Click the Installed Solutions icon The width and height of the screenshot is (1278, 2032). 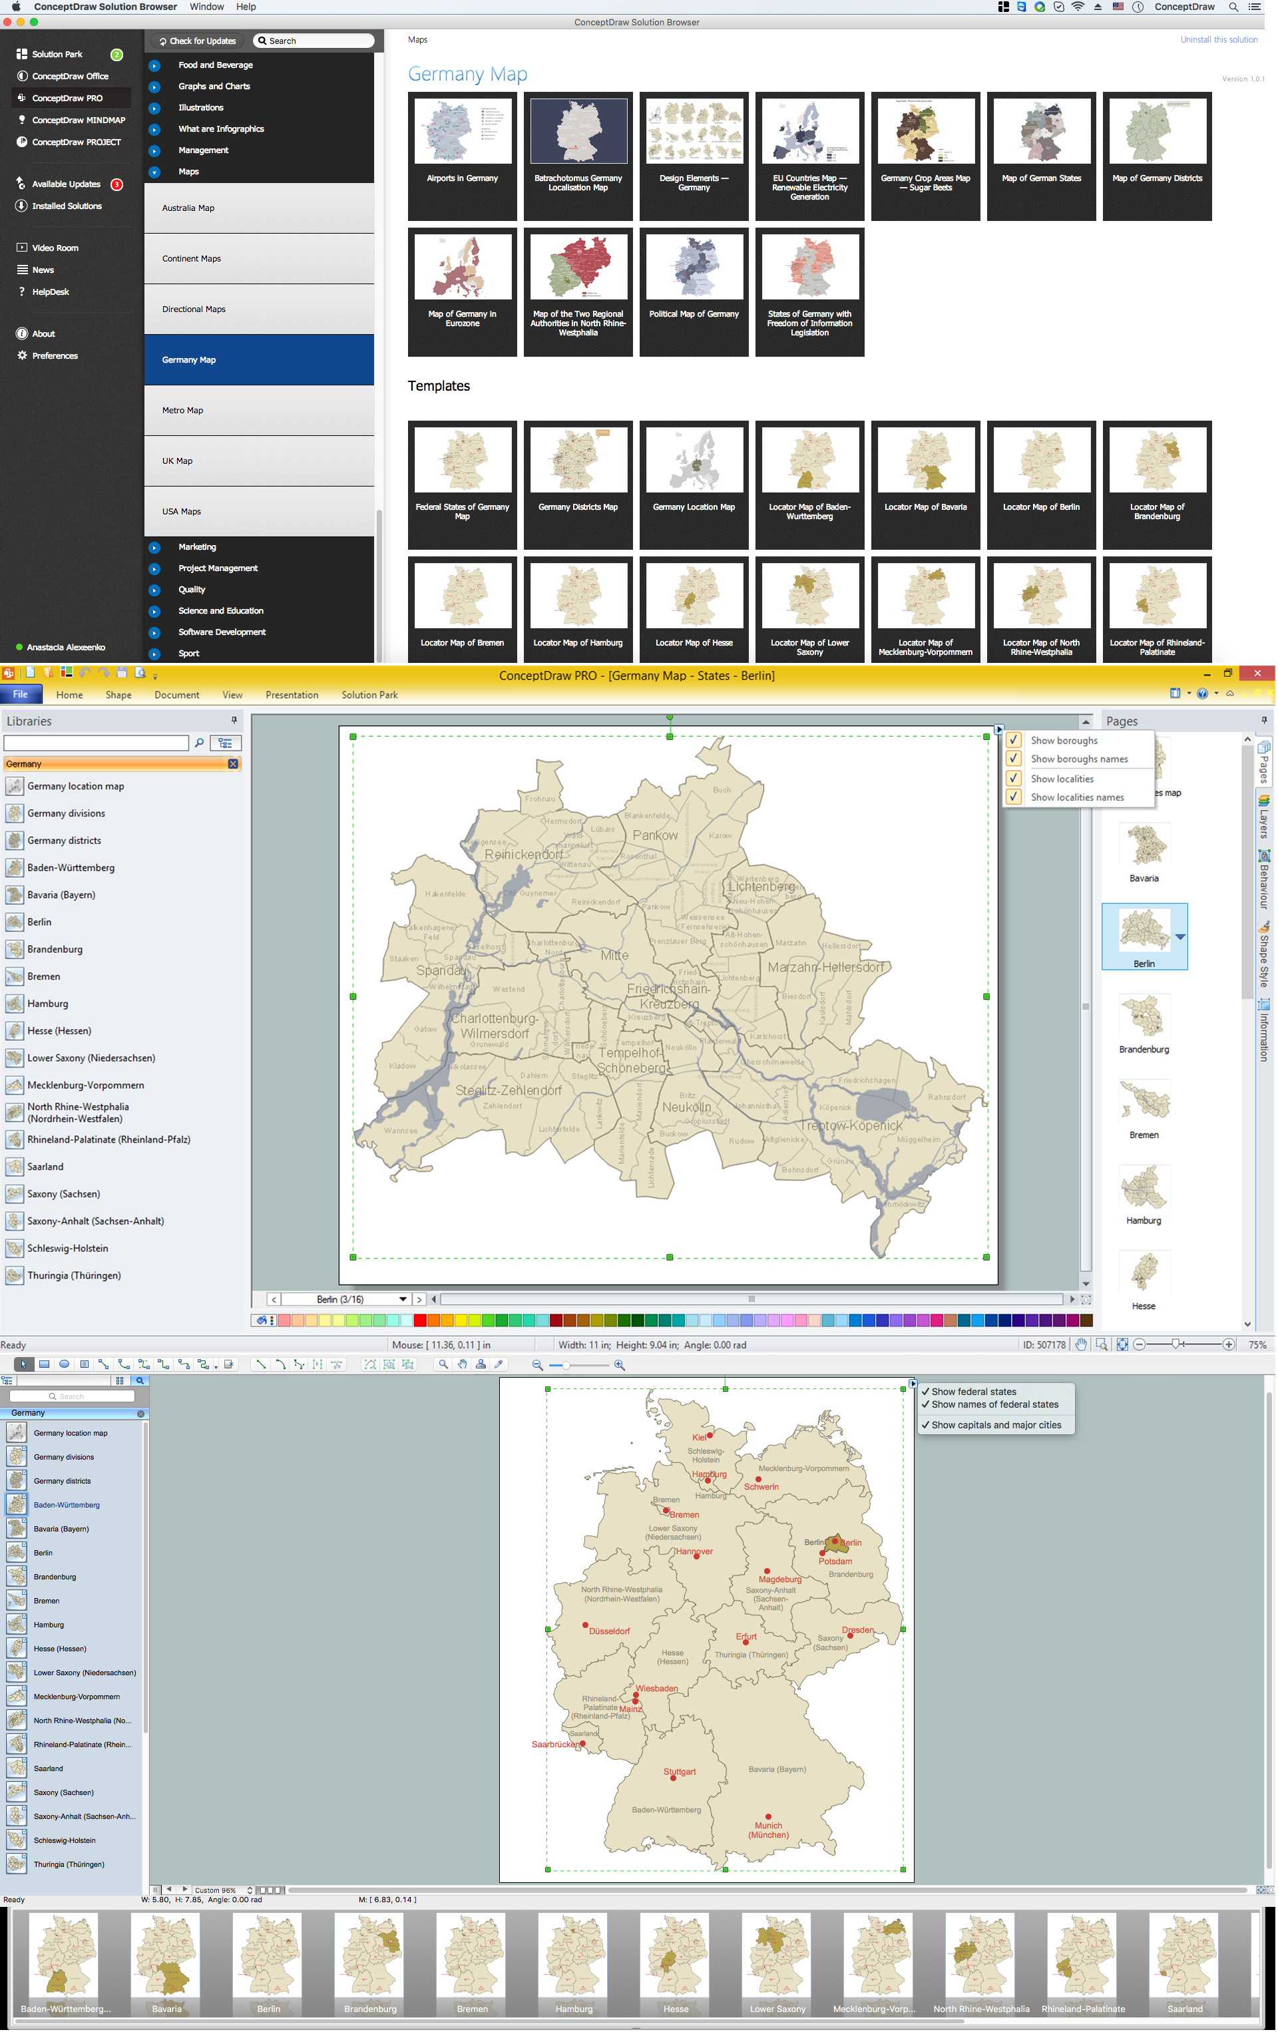coord(19,206)
